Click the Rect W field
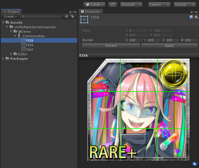Viewport: 199px width, 168px height. point(138,35)
